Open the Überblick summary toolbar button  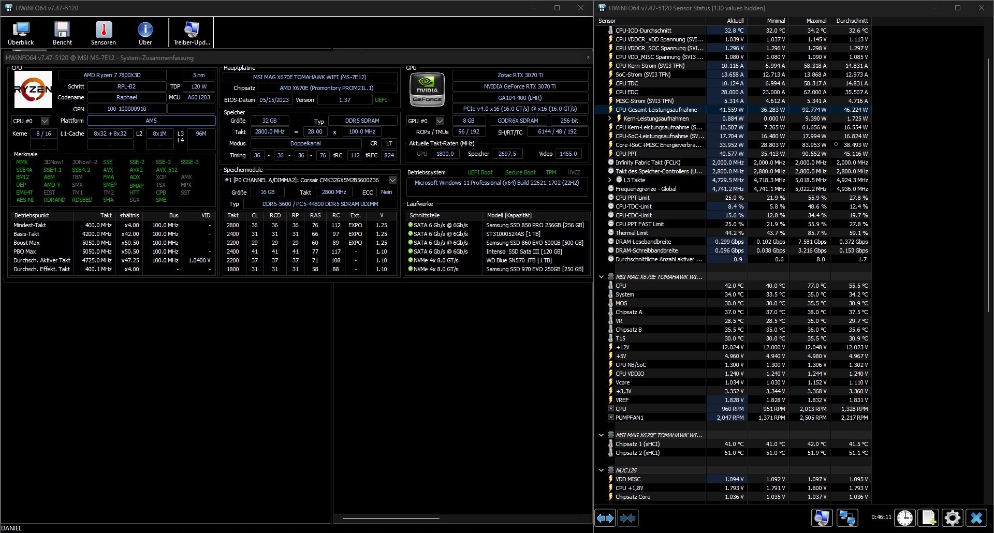[21, 33]
